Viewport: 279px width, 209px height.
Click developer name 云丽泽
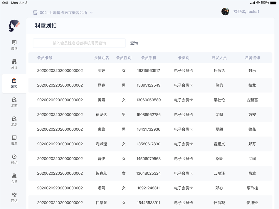(x=219, y=173)
